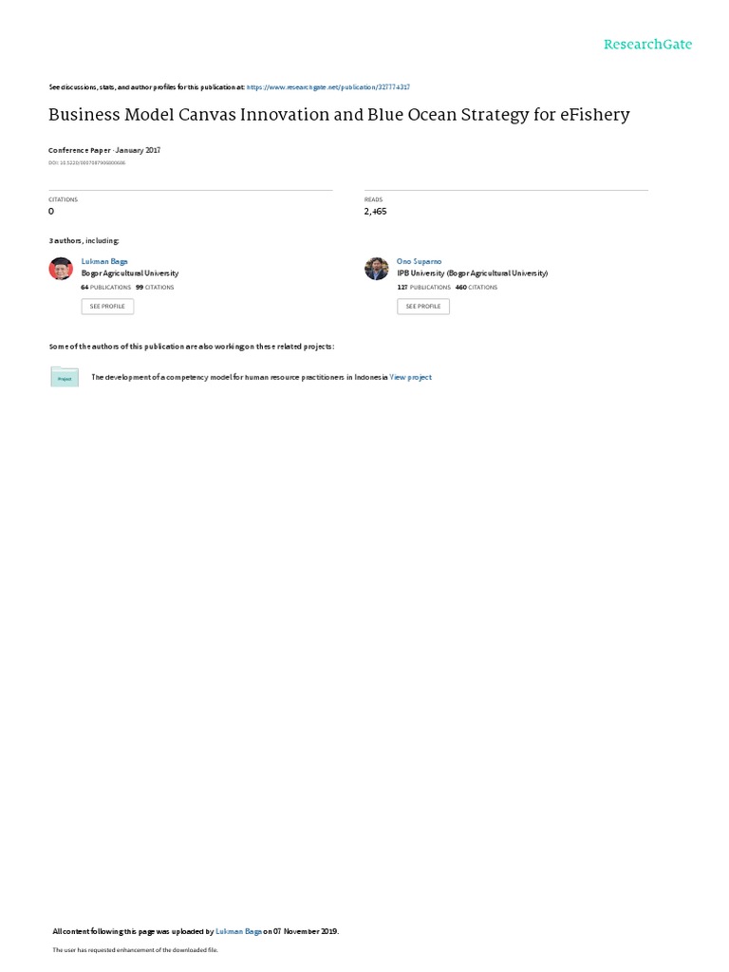Click the DOI number text
729x972 pixels.
86,163
